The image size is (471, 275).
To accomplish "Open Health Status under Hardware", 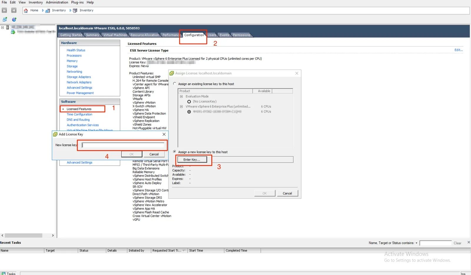I will 76,50.
